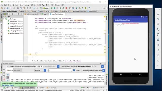The height and width of the screenshot is (91, 162).
Task: Click emulator zoom magnifier icon
Action: (x=158, y=45)
